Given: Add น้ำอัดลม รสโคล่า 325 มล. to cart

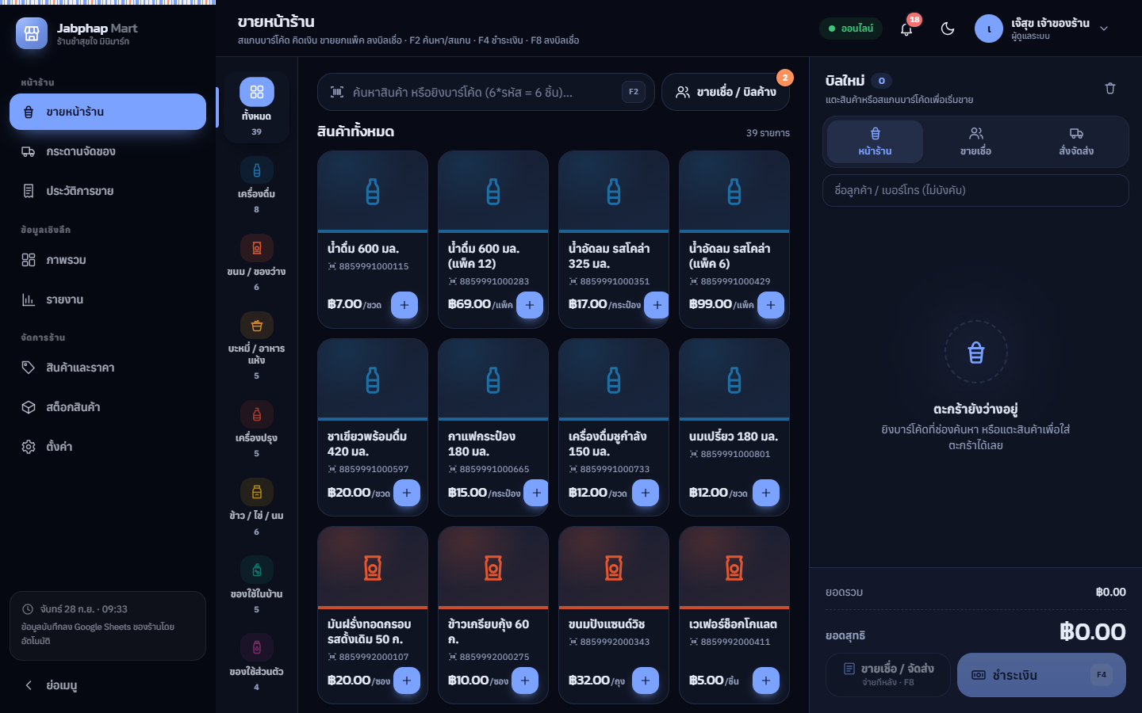Looking at the screenshot, I should tap(657, 305).
